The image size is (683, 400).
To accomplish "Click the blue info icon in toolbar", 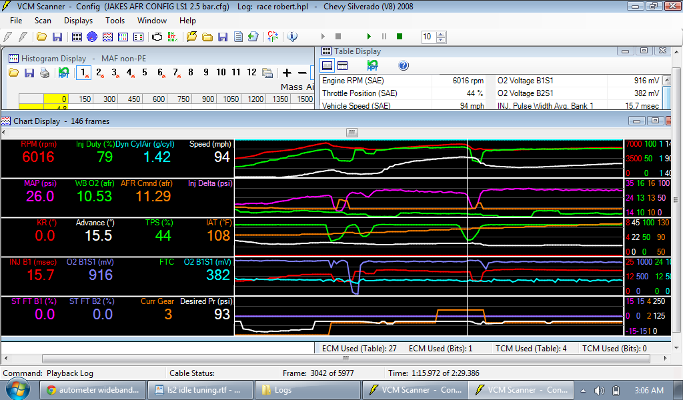I will pos(292,37).
